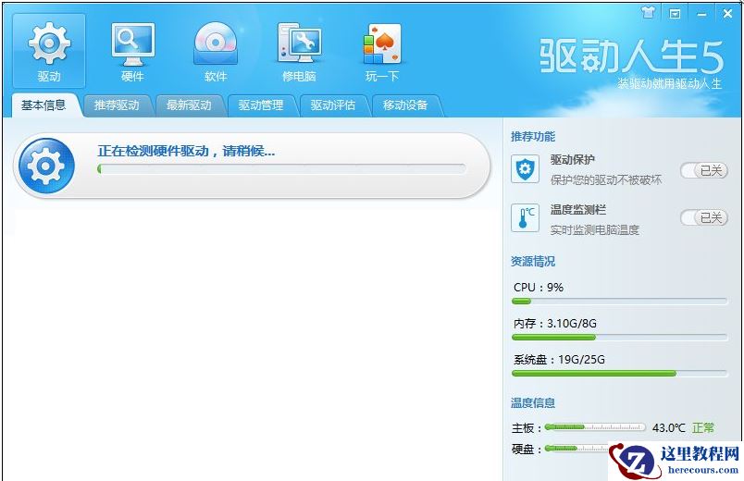Click the 推荐功能 section heading
This screenshot has height=481, width=744.
click(x=533, y=137)
